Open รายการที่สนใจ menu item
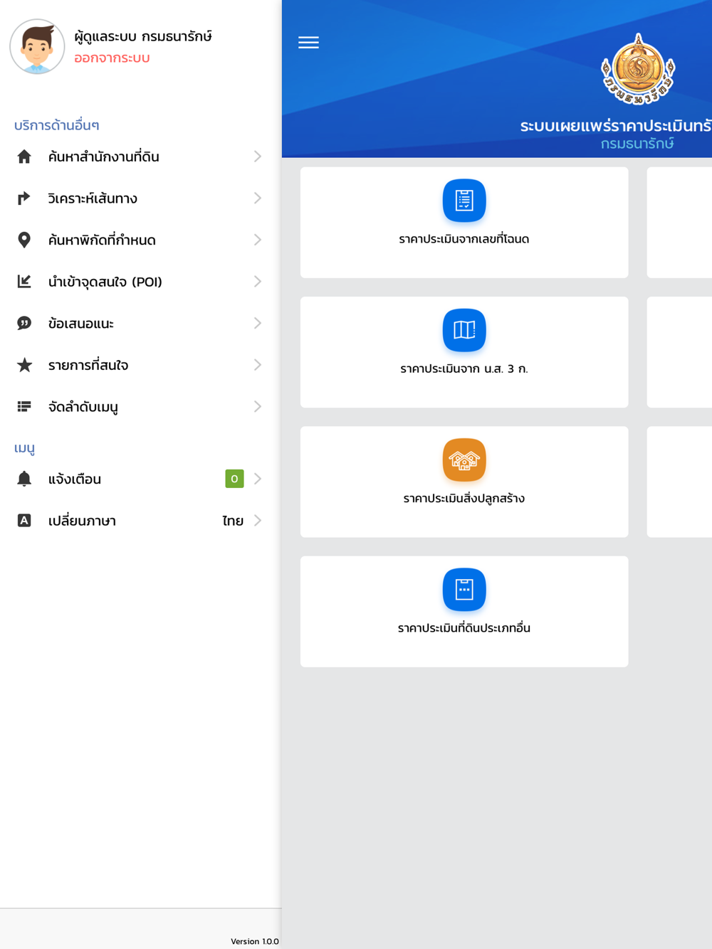Viewport: 712px width, 949px height. (x=140, y=365)
